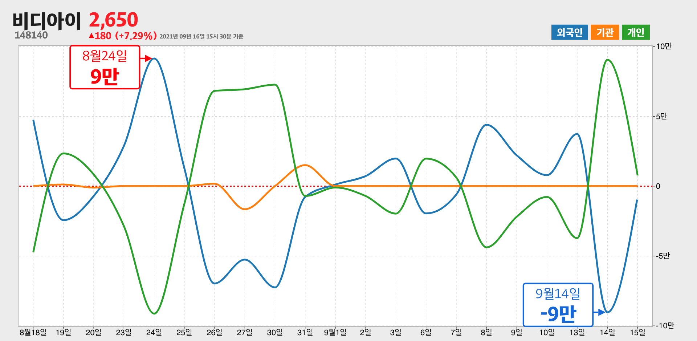Click the y-axis label 5만

point(661,116)
